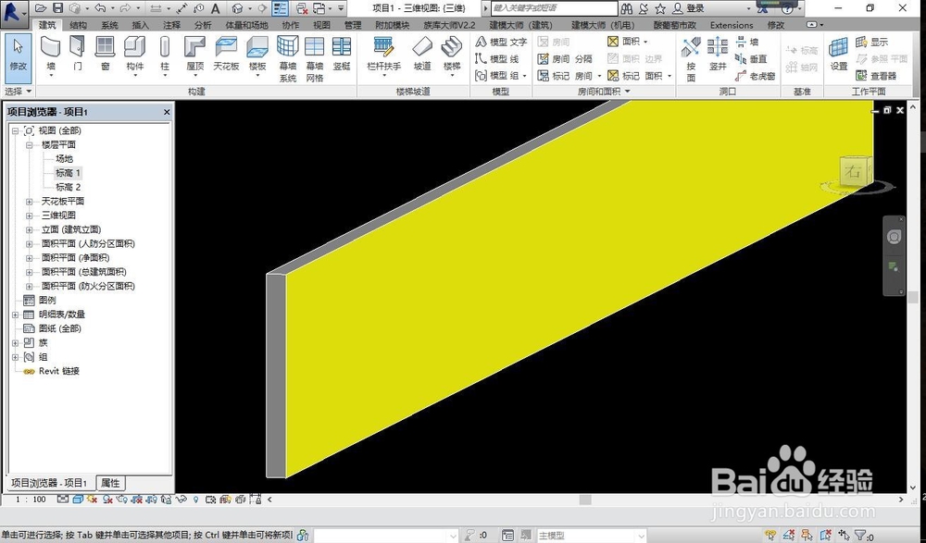926x543 pixels.
Task: Open the 注释 ribbon tab
Action: (171, 25)
